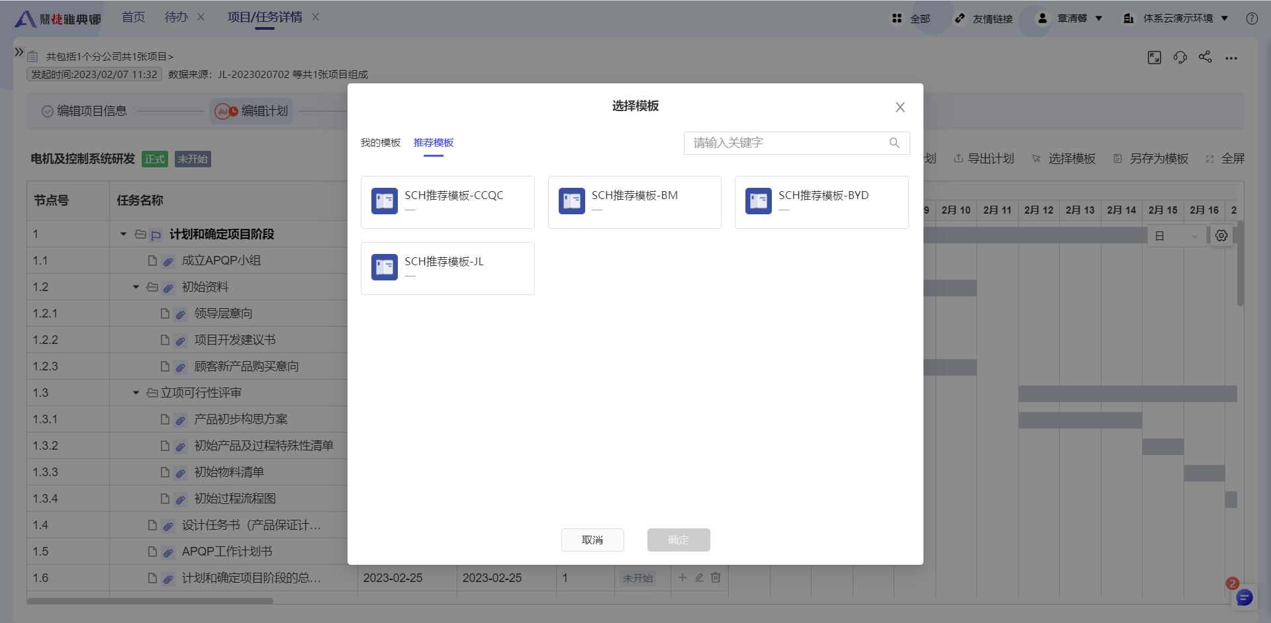
Task: Click the share icon
Action: (1205, 58)
